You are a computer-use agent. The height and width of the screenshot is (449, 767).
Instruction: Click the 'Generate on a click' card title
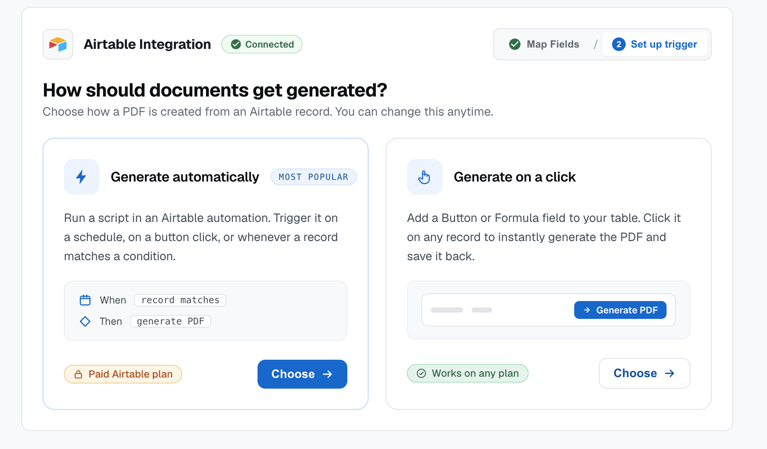point(515,177)
